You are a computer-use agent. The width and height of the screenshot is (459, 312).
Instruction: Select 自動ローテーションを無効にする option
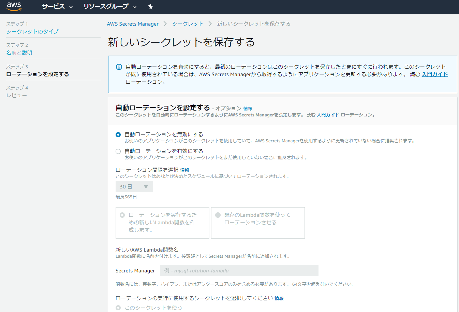tap(118, 134)
